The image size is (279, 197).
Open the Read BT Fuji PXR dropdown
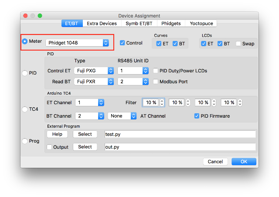[94, 82]
